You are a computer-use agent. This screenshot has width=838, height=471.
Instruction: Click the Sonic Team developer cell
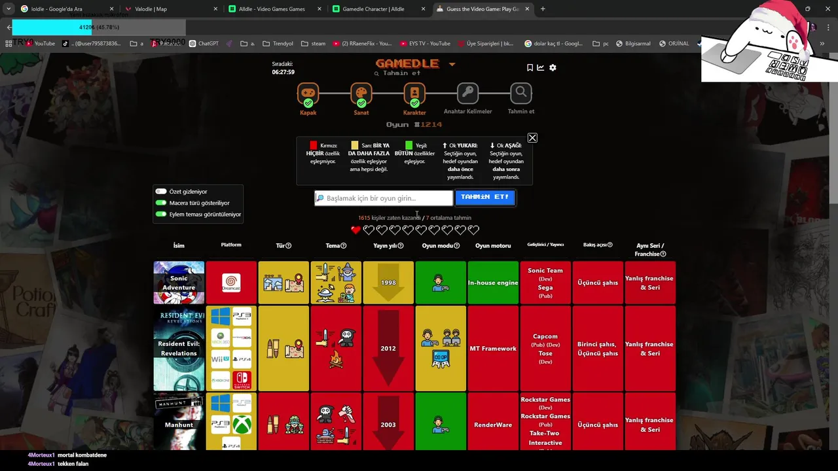point(545,283)
